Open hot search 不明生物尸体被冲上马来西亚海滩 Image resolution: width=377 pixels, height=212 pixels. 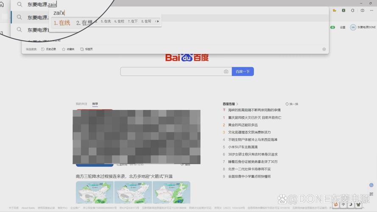coord(252,139)
